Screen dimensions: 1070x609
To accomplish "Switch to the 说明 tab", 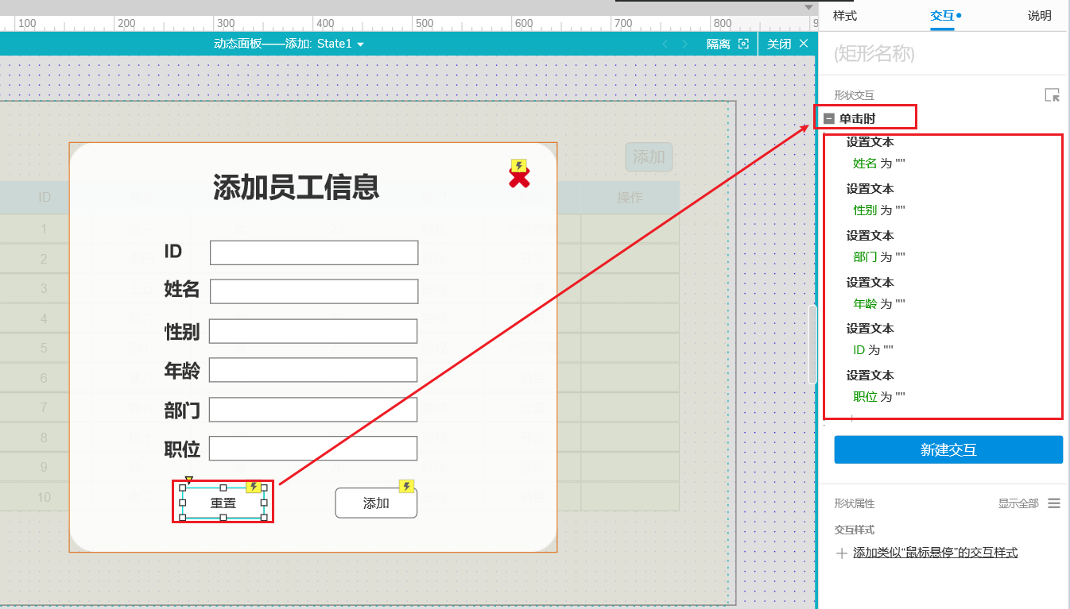I will (1040, 16).
